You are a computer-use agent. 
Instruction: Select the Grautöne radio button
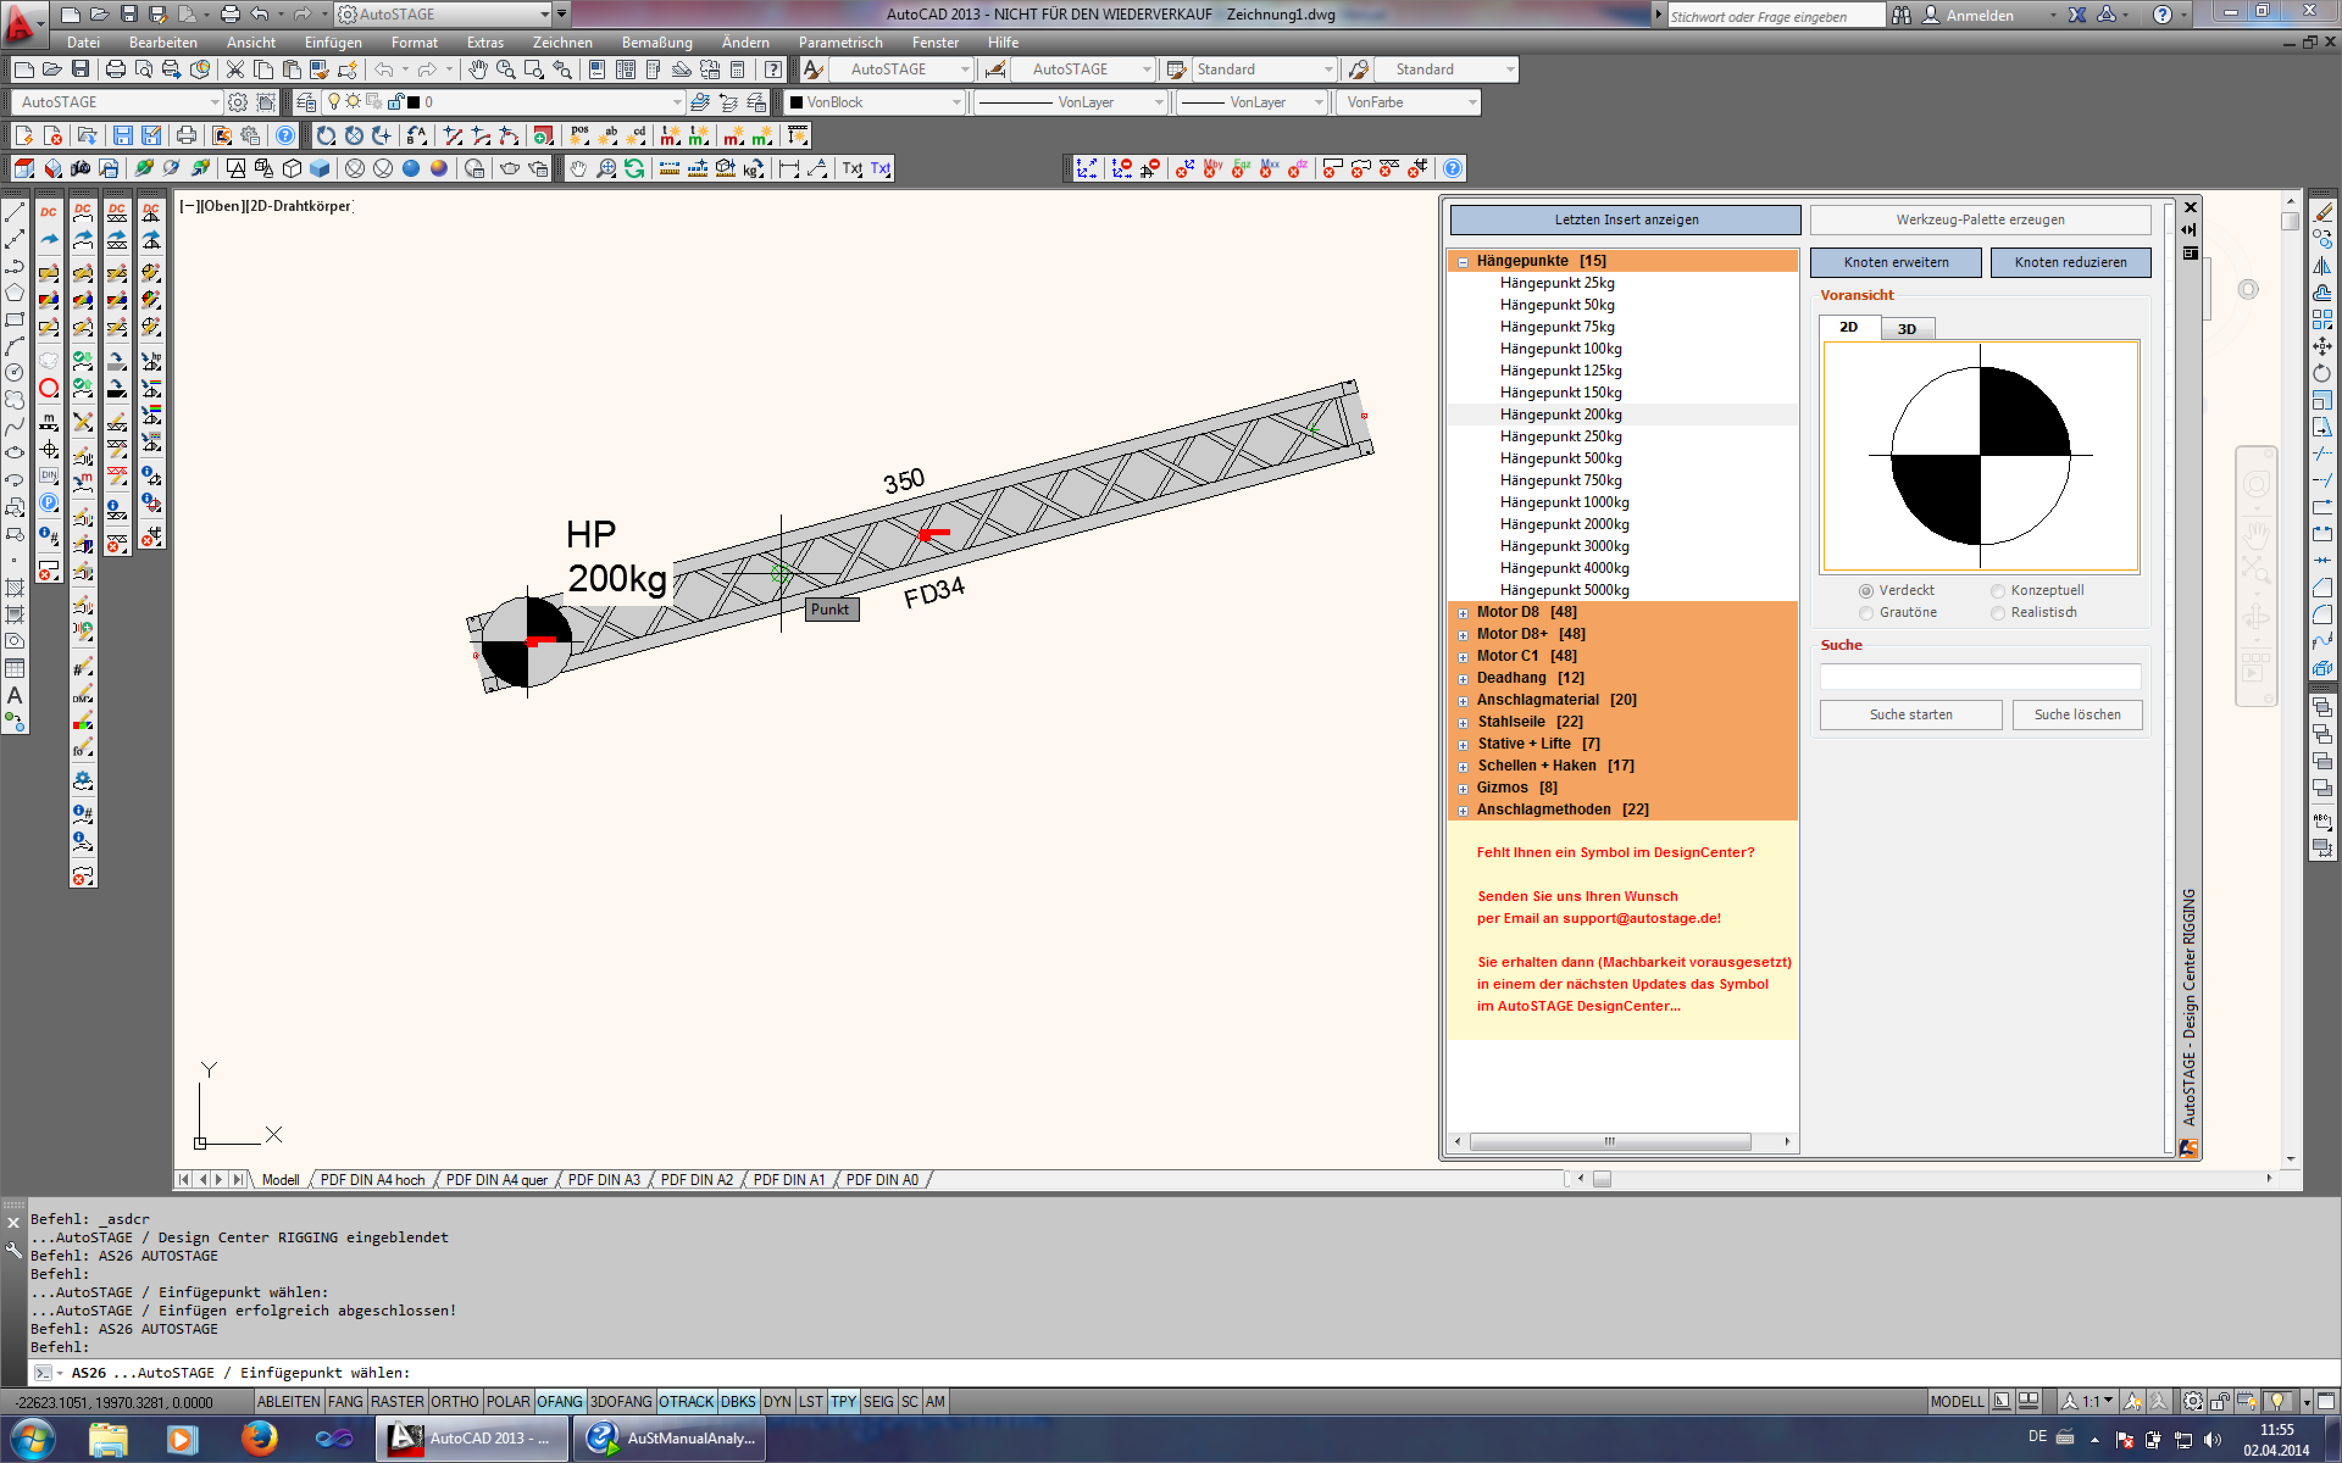1866,613
